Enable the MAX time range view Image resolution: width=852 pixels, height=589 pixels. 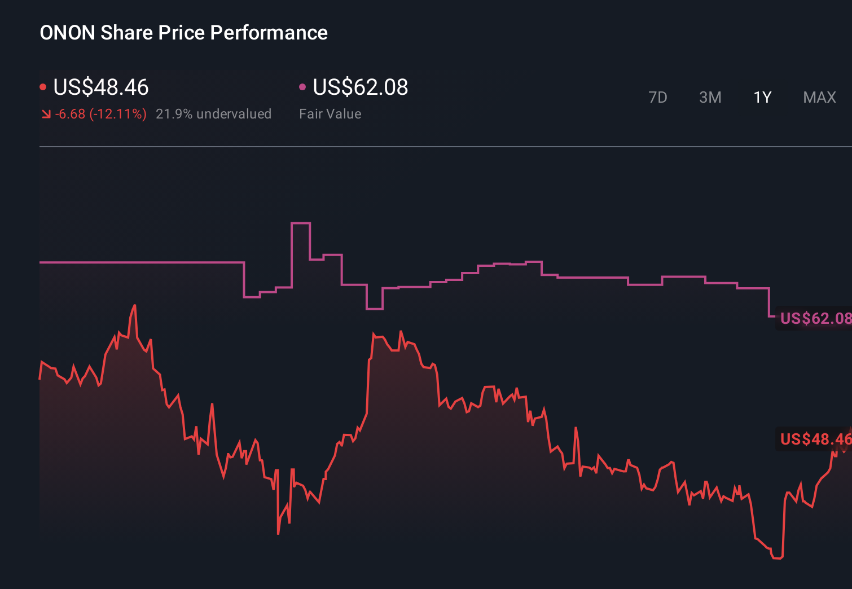(819, 97)
